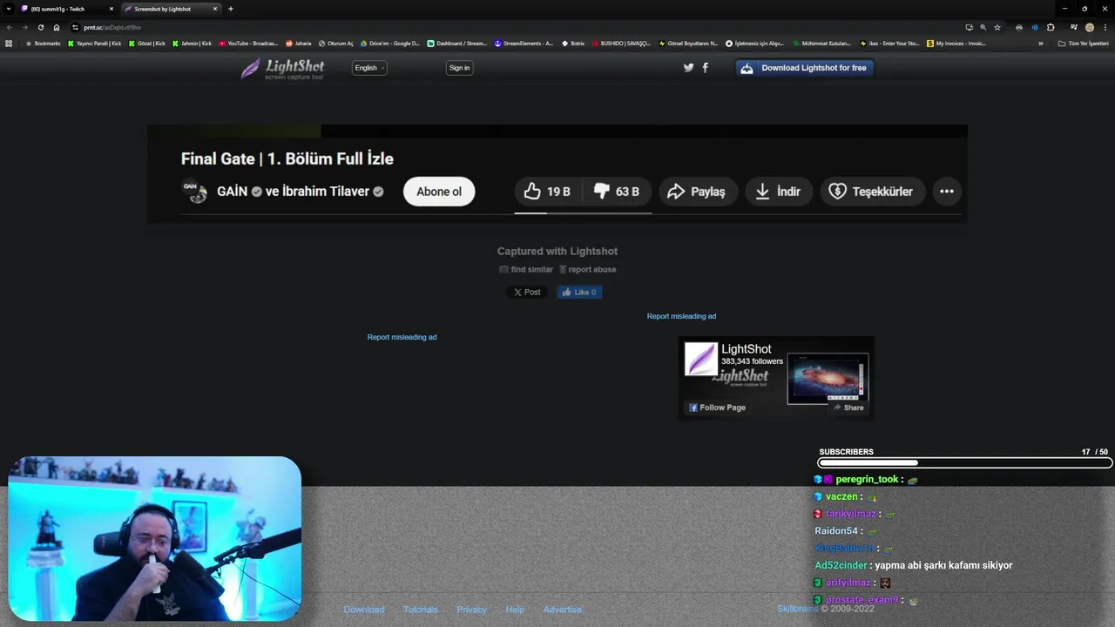Go forward in browser history
Viewport: 1115px width, 627px height.
pyautogui.click(x=24, y=27)
